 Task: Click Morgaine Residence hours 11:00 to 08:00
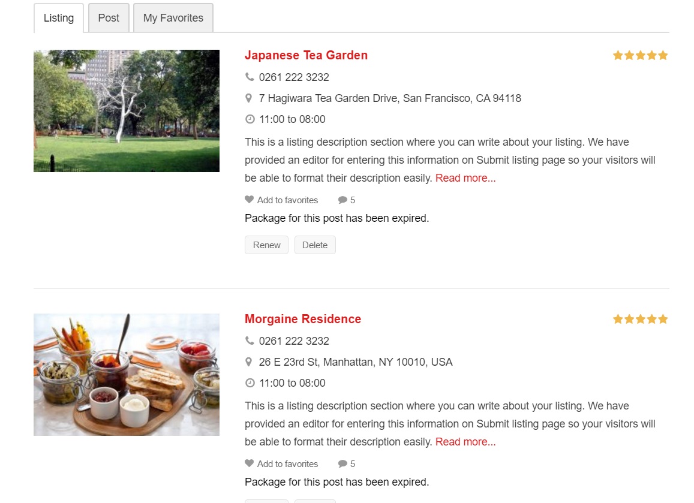[292, 383]
